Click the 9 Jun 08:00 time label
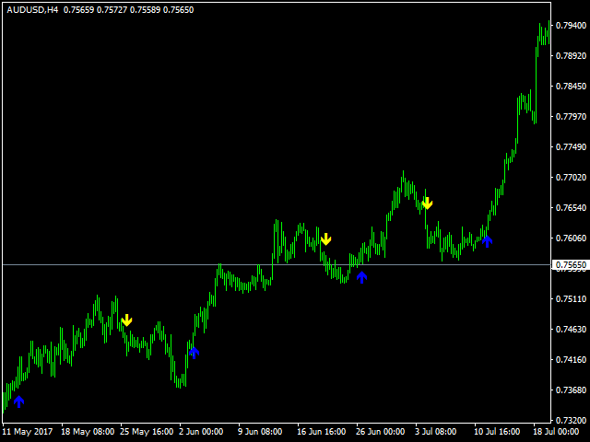Viewport: 590px width, 442px height. [260, 432]
